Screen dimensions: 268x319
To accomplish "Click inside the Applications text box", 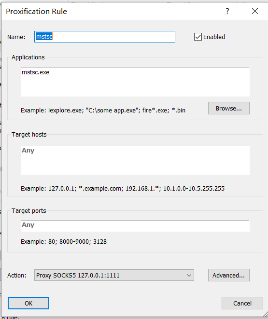I will coord(135,82).
